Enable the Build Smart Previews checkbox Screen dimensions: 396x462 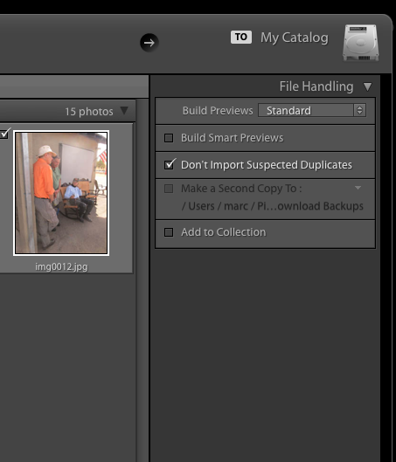169,138
